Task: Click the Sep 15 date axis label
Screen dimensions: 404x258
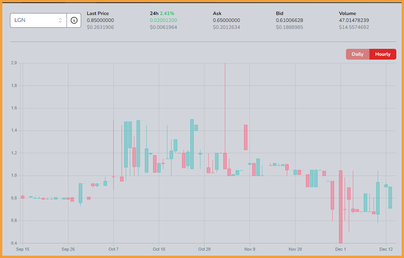Action: click(x=23, y=249)
